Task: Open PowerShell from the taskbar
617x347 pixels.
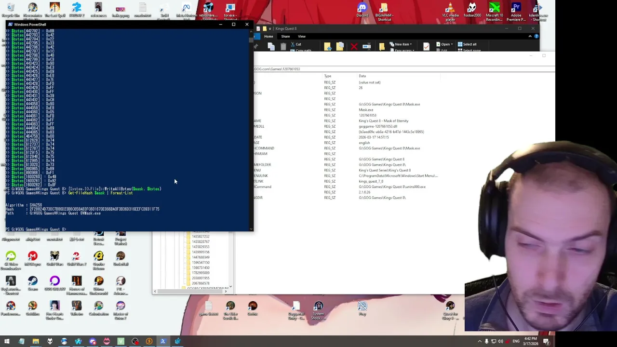Action: click(x=163, y=341)
